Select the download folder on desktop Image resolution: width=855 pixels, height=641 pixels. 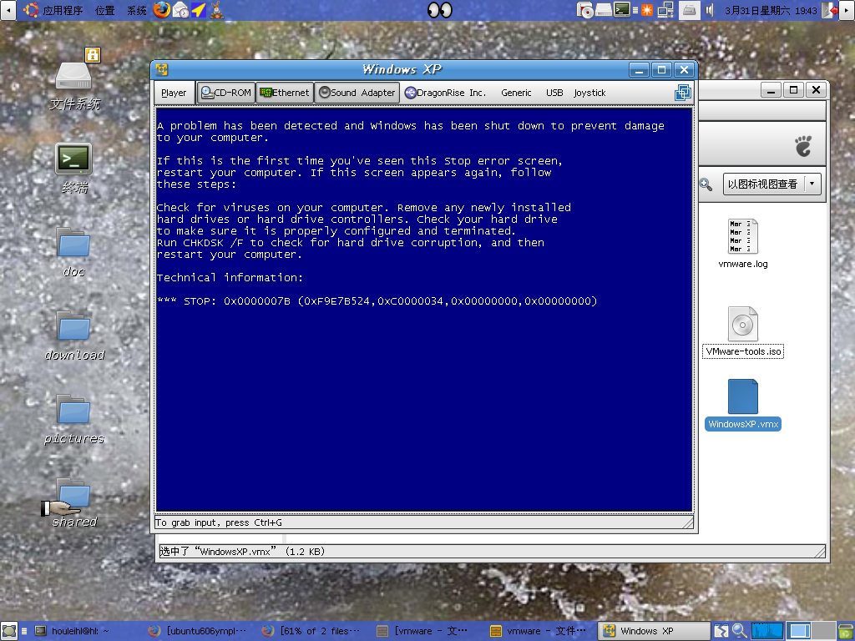point(74,336)
